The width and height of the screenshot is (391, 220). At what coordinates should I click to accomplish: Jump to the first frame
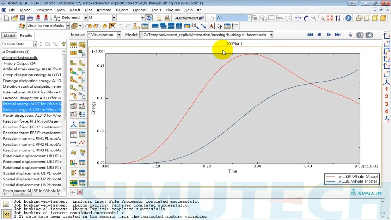tap(310, 35)
